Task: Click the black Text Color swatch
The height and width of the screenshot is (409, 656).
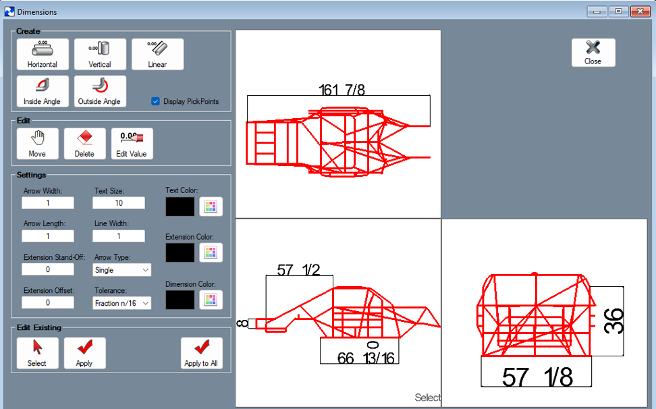Action: tap(180, 207)
